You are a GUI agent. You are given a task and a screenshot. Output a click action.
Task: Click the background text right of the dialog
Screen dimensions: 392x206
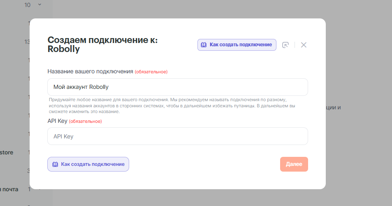click(333, 108)
